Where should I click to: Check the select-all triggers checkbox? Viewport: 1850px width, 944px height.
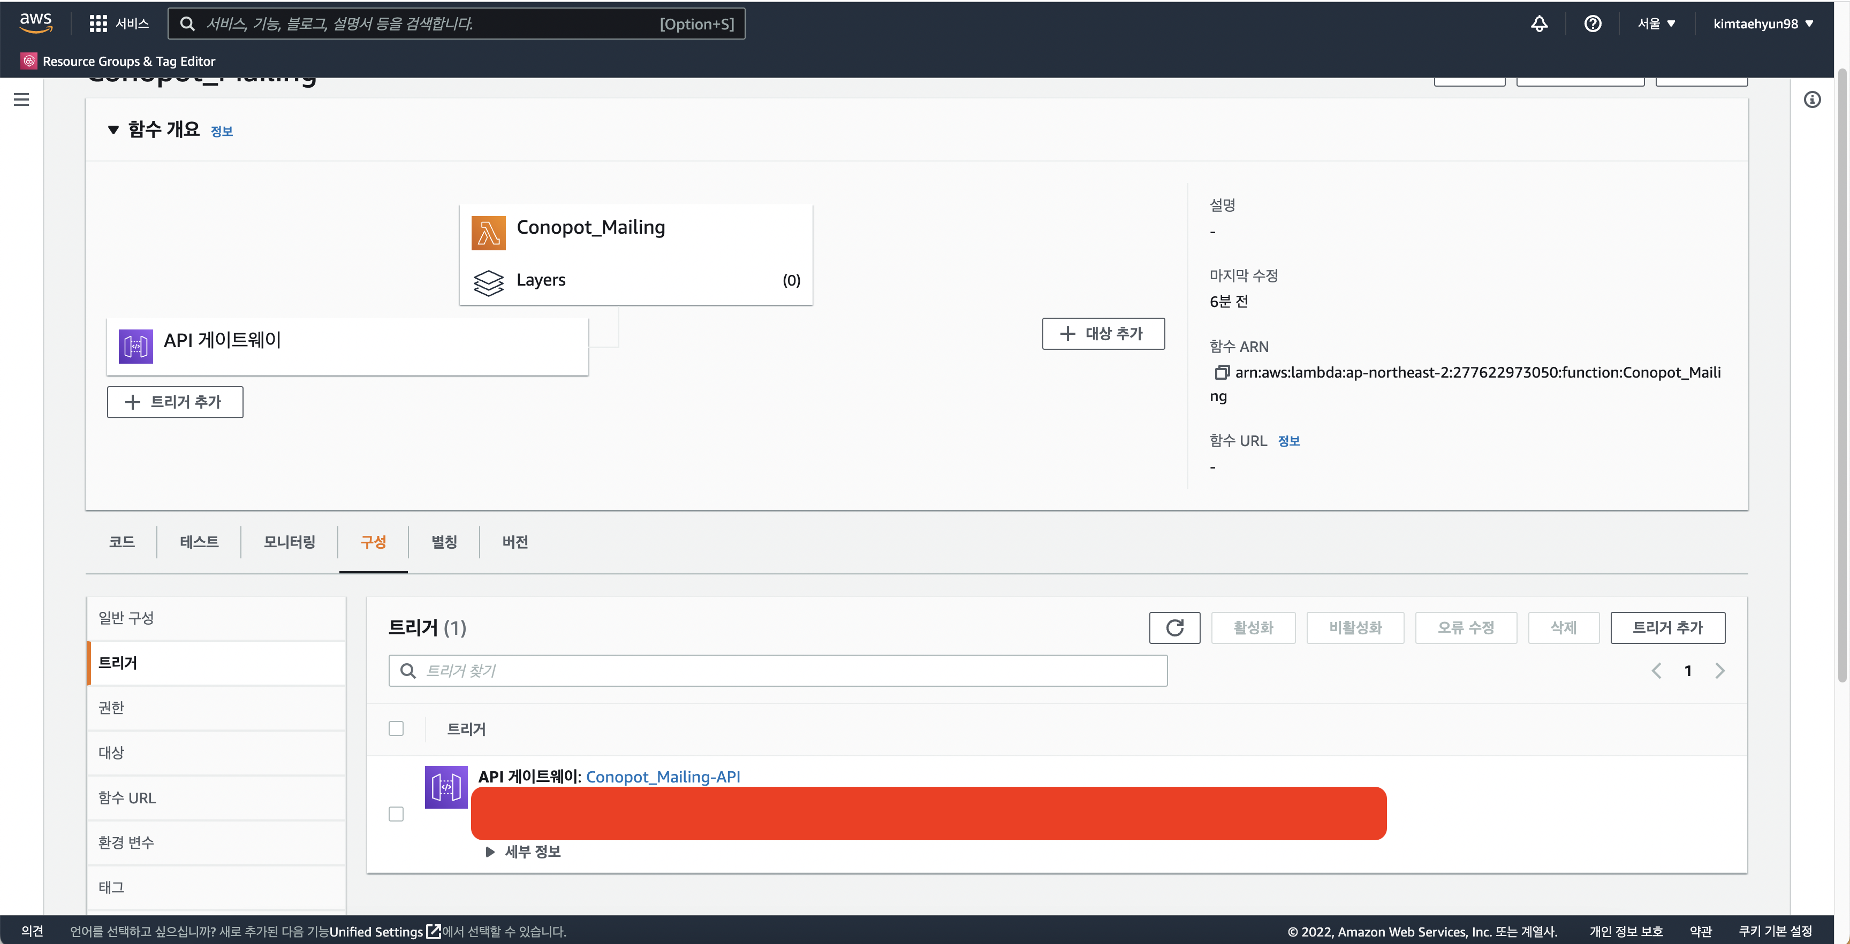396,728
